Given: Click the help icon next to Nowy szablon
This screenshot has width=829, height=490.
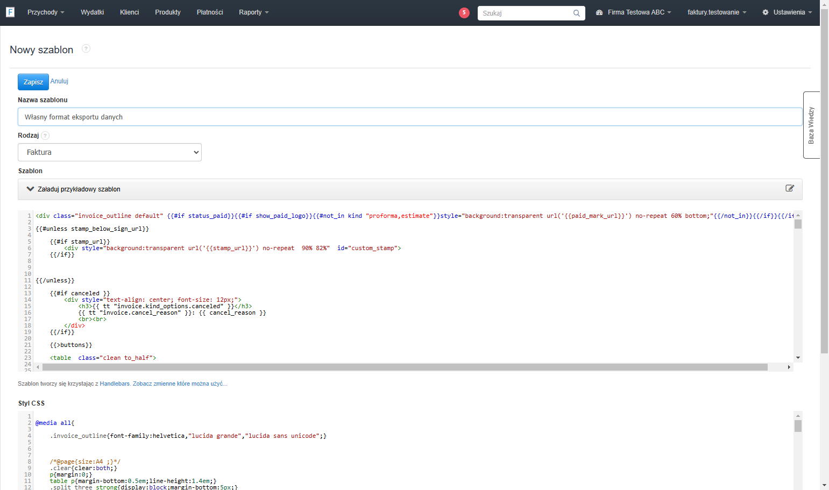Looking at the screenshot, I should click(86, 48).
